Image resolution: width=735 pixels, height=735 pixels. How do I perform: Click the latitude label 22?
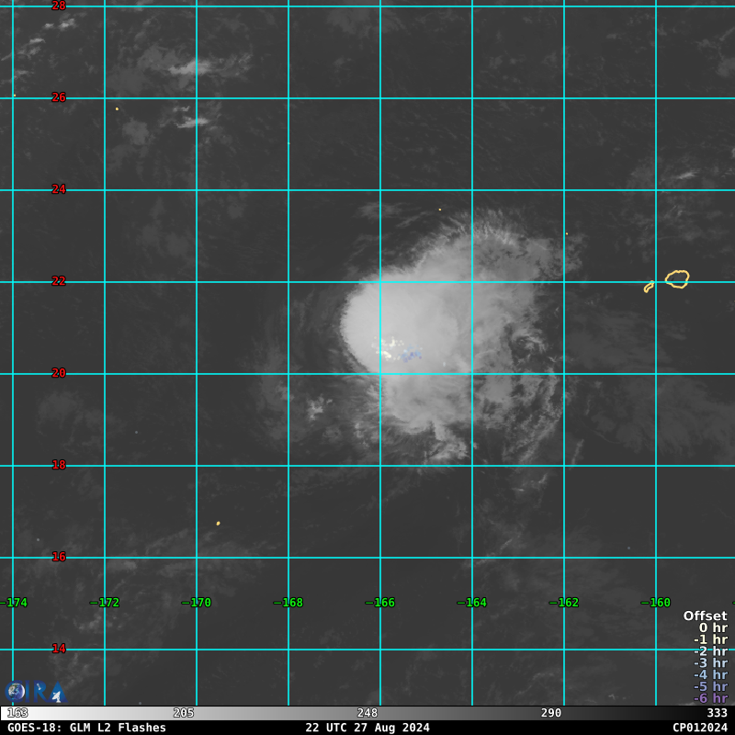59,281
